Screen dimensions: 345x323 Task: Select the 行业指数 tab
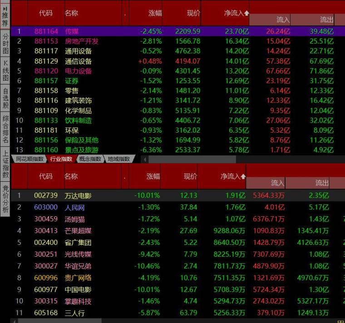point(61,159)
